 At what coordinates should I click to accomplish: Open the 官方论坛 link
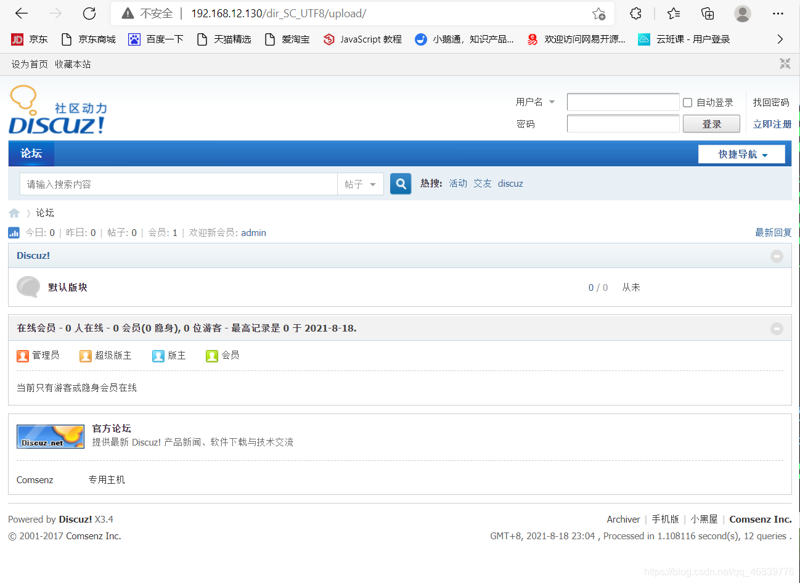[112, 428]
